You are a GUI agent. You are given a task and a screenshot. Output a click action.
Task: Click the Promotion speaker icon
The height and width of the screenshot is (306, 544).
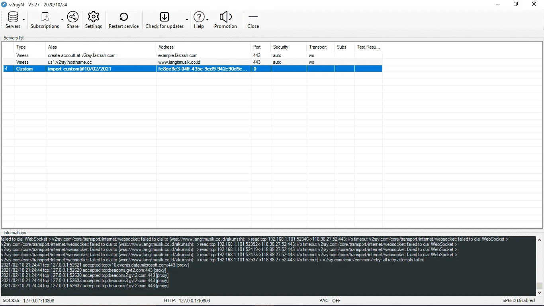[x=225, y=17]
